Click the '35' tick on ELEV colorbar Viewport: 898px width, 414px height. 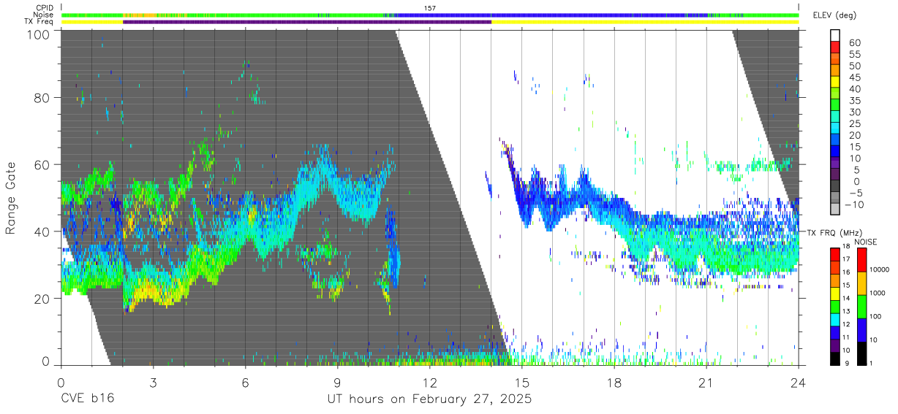pyautogui.click(x=854, y=101)
